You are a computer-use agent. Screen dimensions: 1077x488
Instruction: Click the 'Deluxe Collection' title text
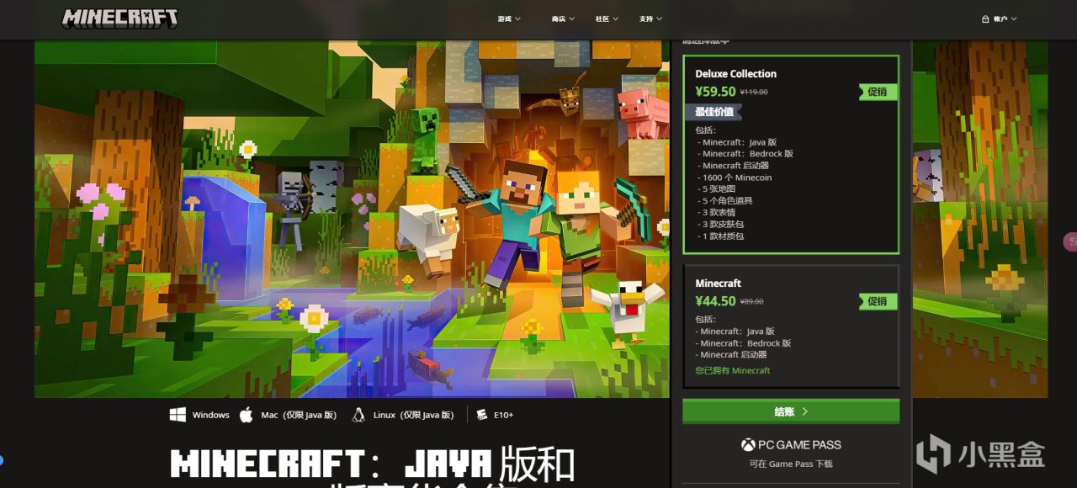click(736, 74)
